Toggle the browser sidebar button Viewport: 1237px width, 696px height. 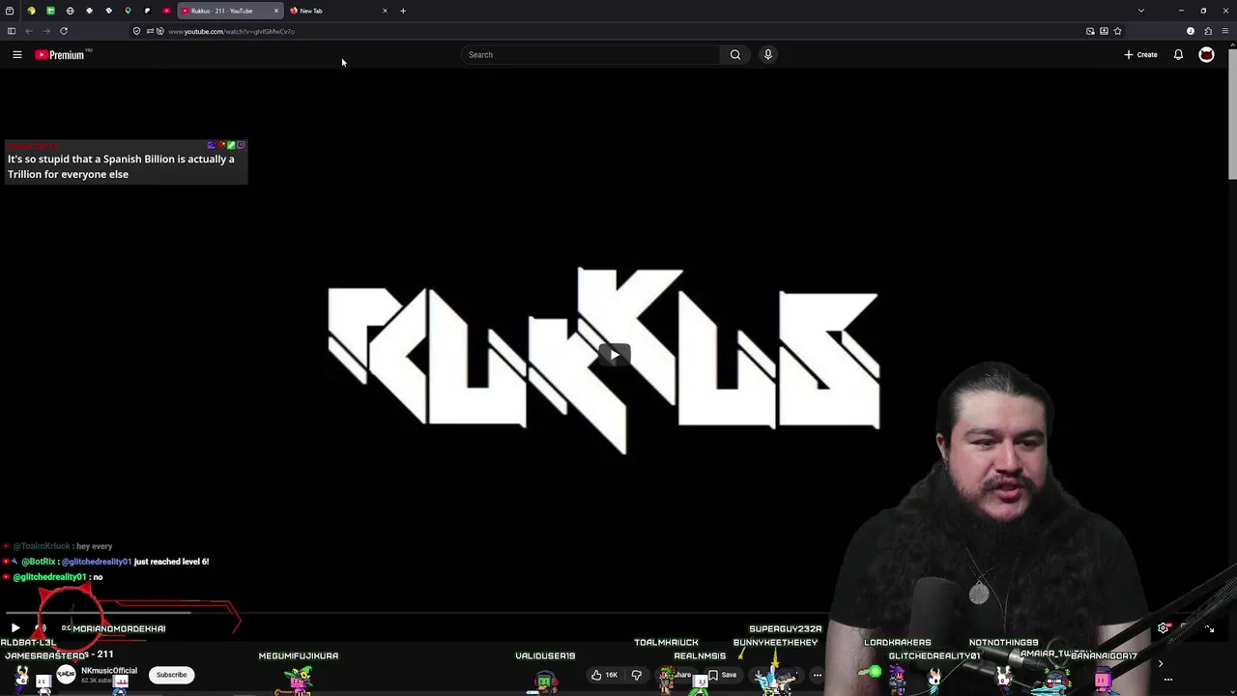click(x=12, y=31)
